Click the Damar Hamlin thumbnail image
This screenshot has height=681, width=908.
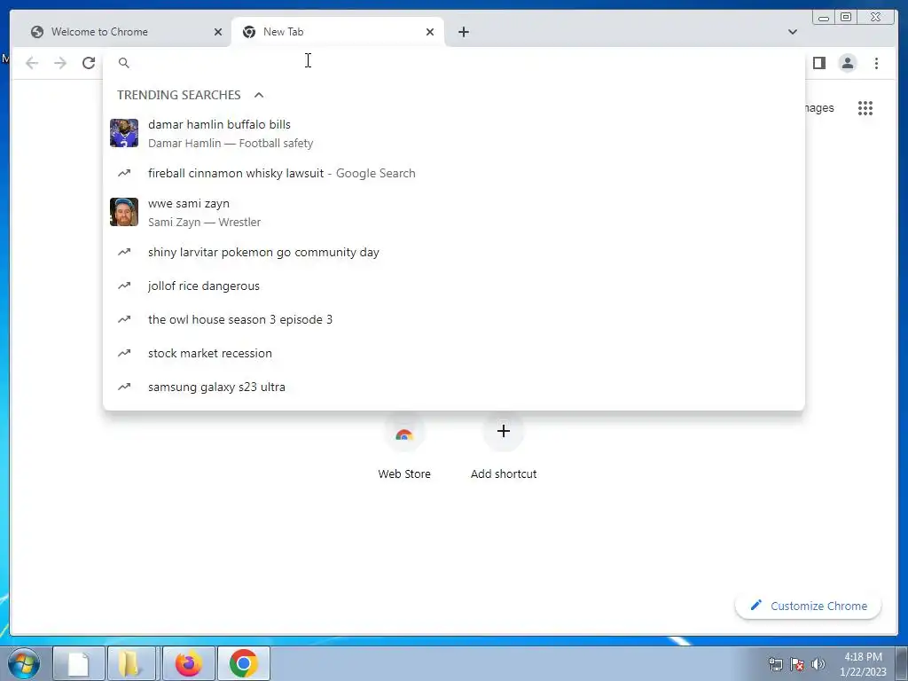point(124,133)
